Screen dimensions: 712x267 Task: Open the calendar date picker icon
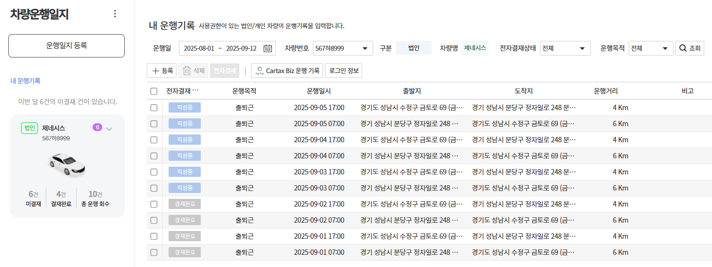pos(268,48)
